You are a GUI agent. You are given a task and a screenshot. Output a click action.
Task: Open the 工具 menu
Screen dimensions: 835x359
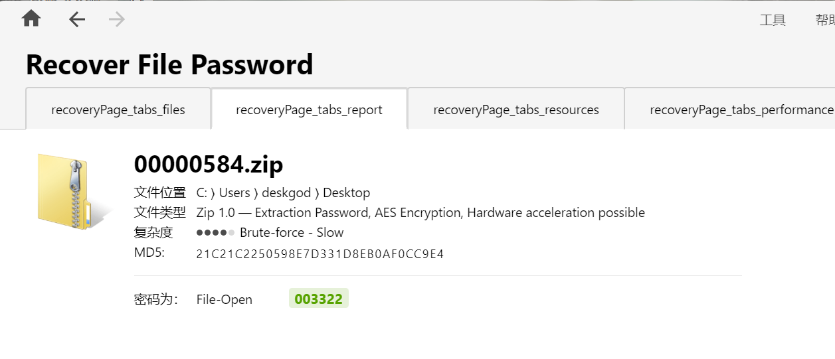pyautogui.click(x=773, y=21)
